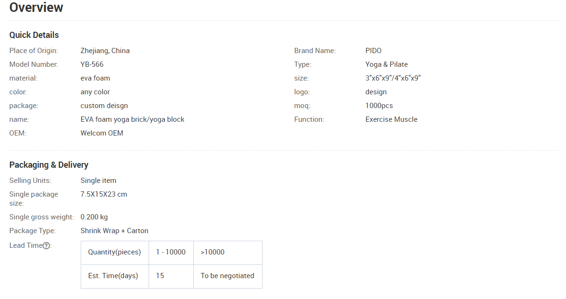Click the EVA foam yoga brick name value
Screen dimensions: 566x299
pos(132,119)
